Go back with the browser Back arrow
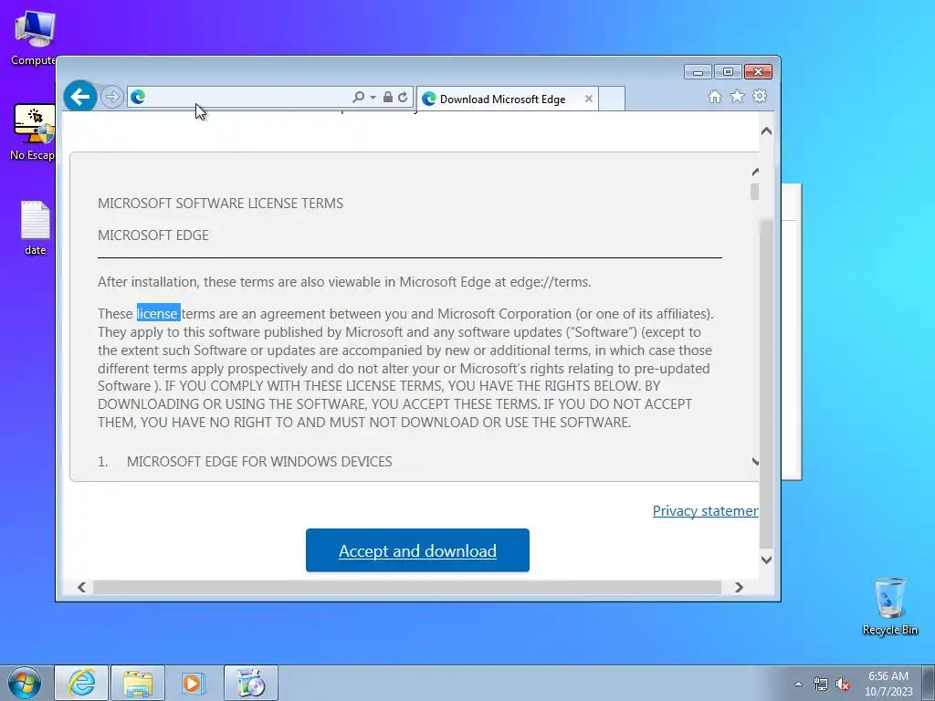This screenshot has height=701, width=935. coord(80,96)
